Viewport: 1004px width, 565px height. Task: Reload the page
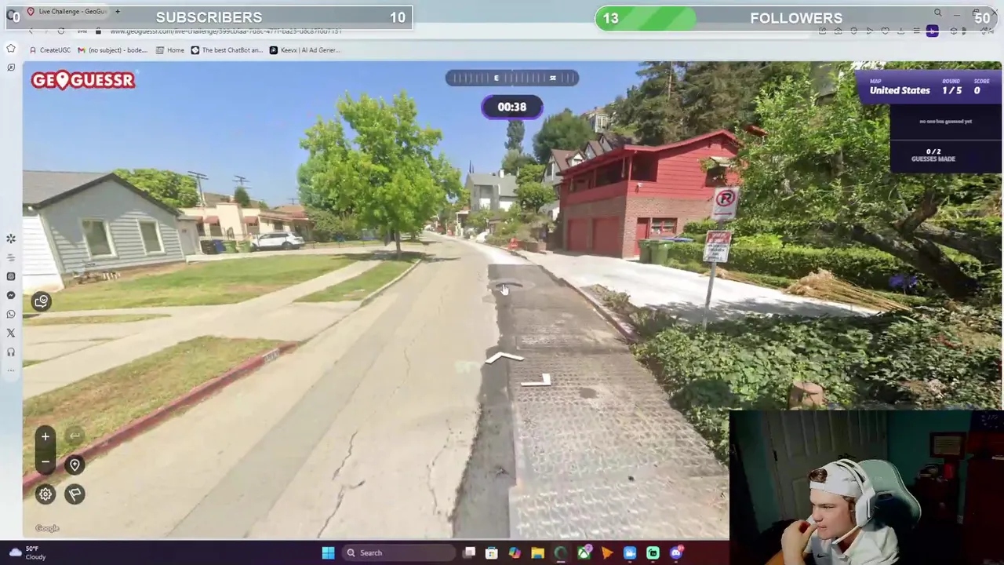tap(61, 31)
